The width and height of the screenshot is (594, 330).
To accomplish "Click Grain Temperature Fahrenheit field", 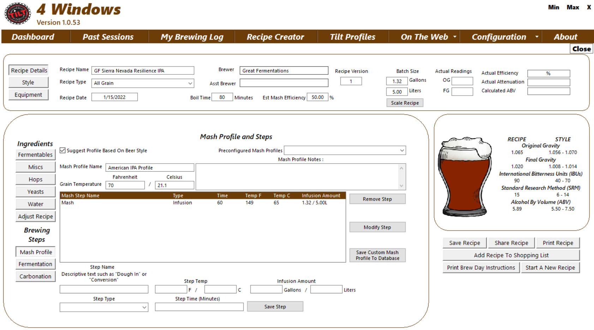I will tap(125, 185).
